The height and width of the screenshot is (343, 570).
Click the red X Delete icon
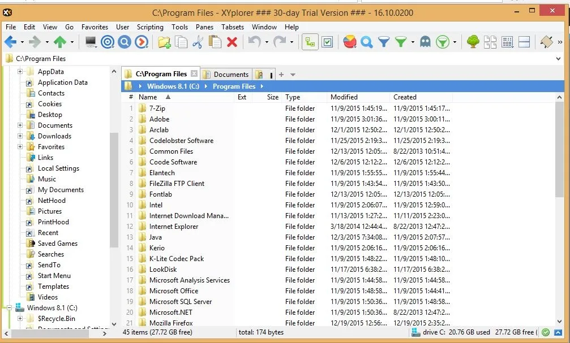232,42
